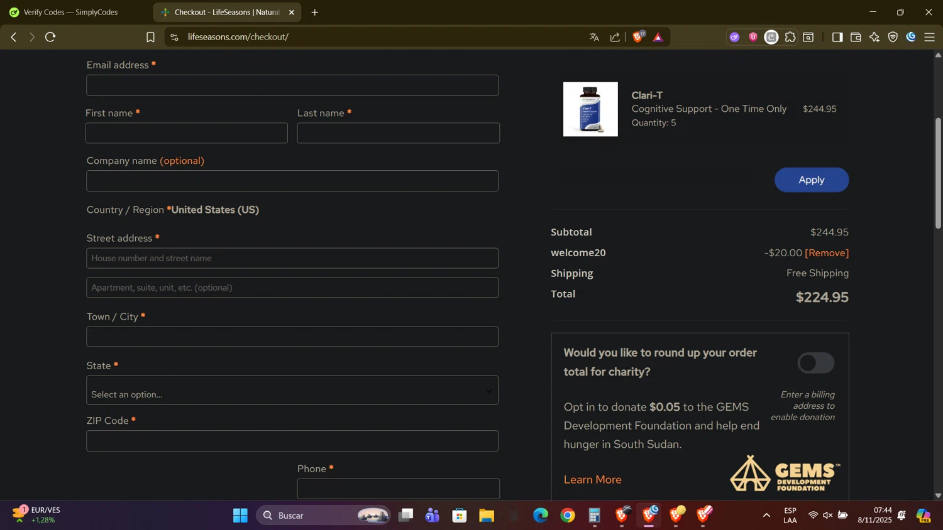Image resolution: width=943 pixels, height=530 pixels.
Task: Open the Brave VPN shield icon
Action: [893, 37]
